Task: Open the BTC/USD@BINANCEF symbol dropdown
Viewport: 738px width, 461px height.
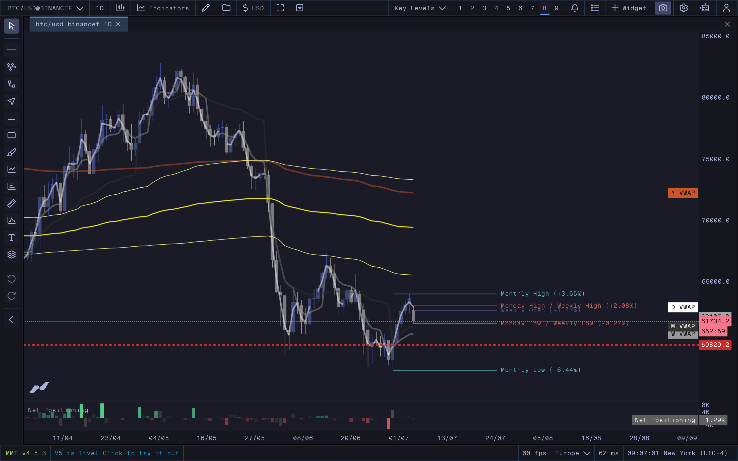Action: pyautogui.click(x=45, y=8)
